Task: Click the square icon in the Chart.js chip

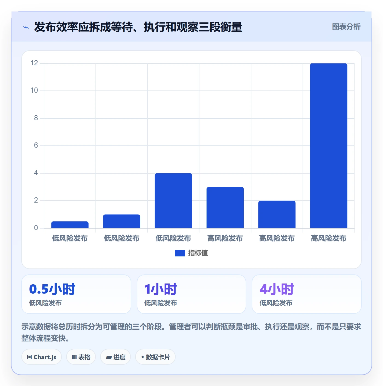Action: tap(30, 357)
